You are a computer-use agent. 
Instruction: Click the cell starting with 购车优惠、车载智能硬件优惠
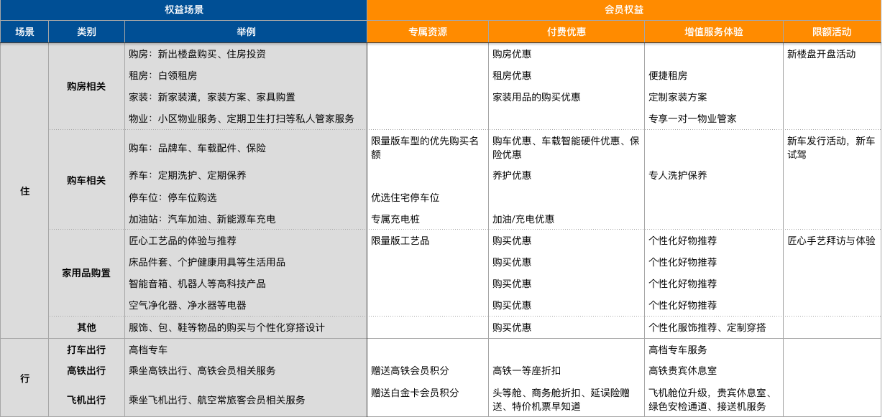(x=566, y=148)
